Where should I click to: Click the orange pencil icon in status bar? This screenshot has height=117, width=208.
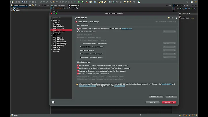(x=190, y=115)
